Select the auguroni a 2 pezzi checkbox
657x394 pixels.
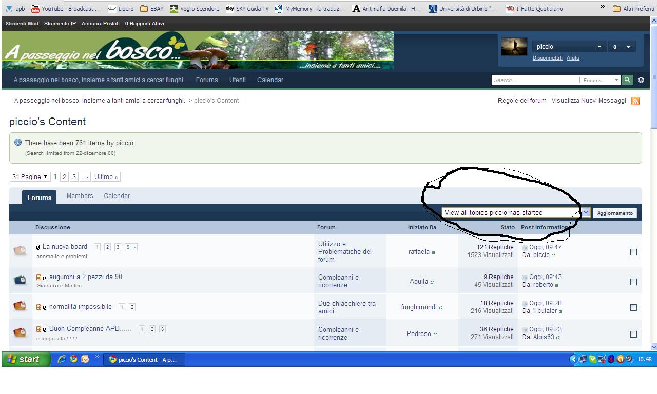pyautogui.click(x=633, y=282)
